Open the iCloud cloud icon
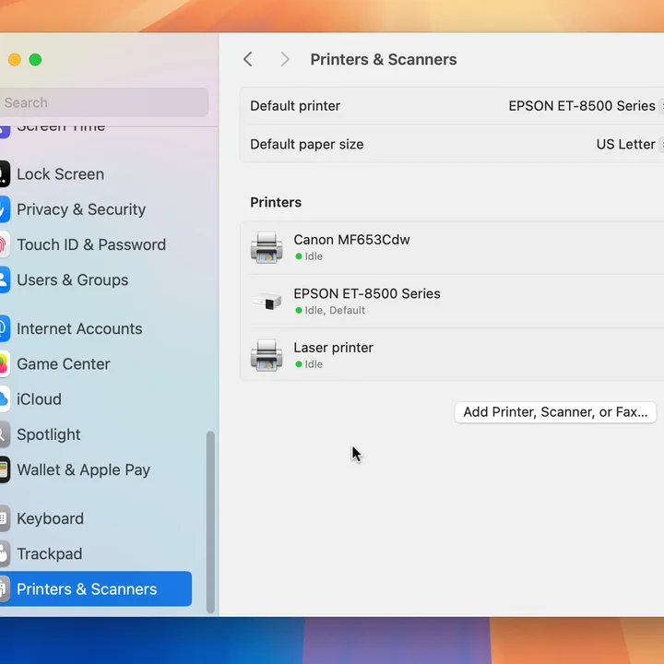Viewport: 664px width, 664px height. pyautogui.click(x=5, y=399)
